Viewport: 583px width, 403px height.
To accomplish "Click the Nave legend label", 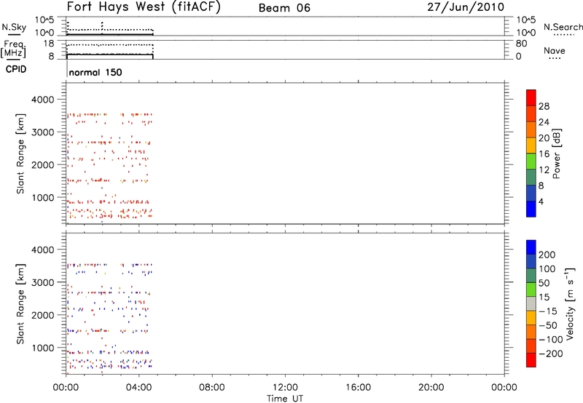I will click(555, 50).
